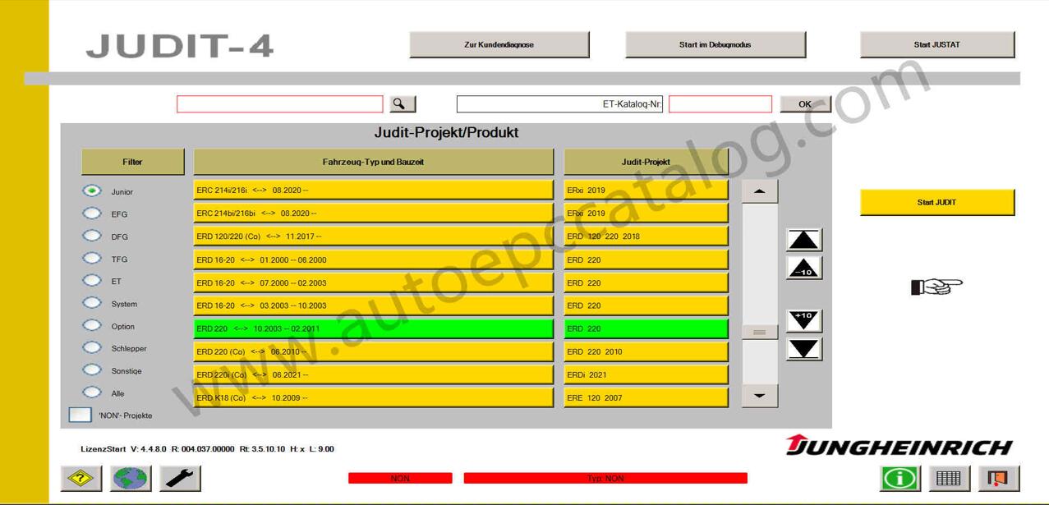Select row ERD 16-20 07.2000 -- 02.2003
The height and width of the screenshot is (505, 1049).
(x=374, y=282)
